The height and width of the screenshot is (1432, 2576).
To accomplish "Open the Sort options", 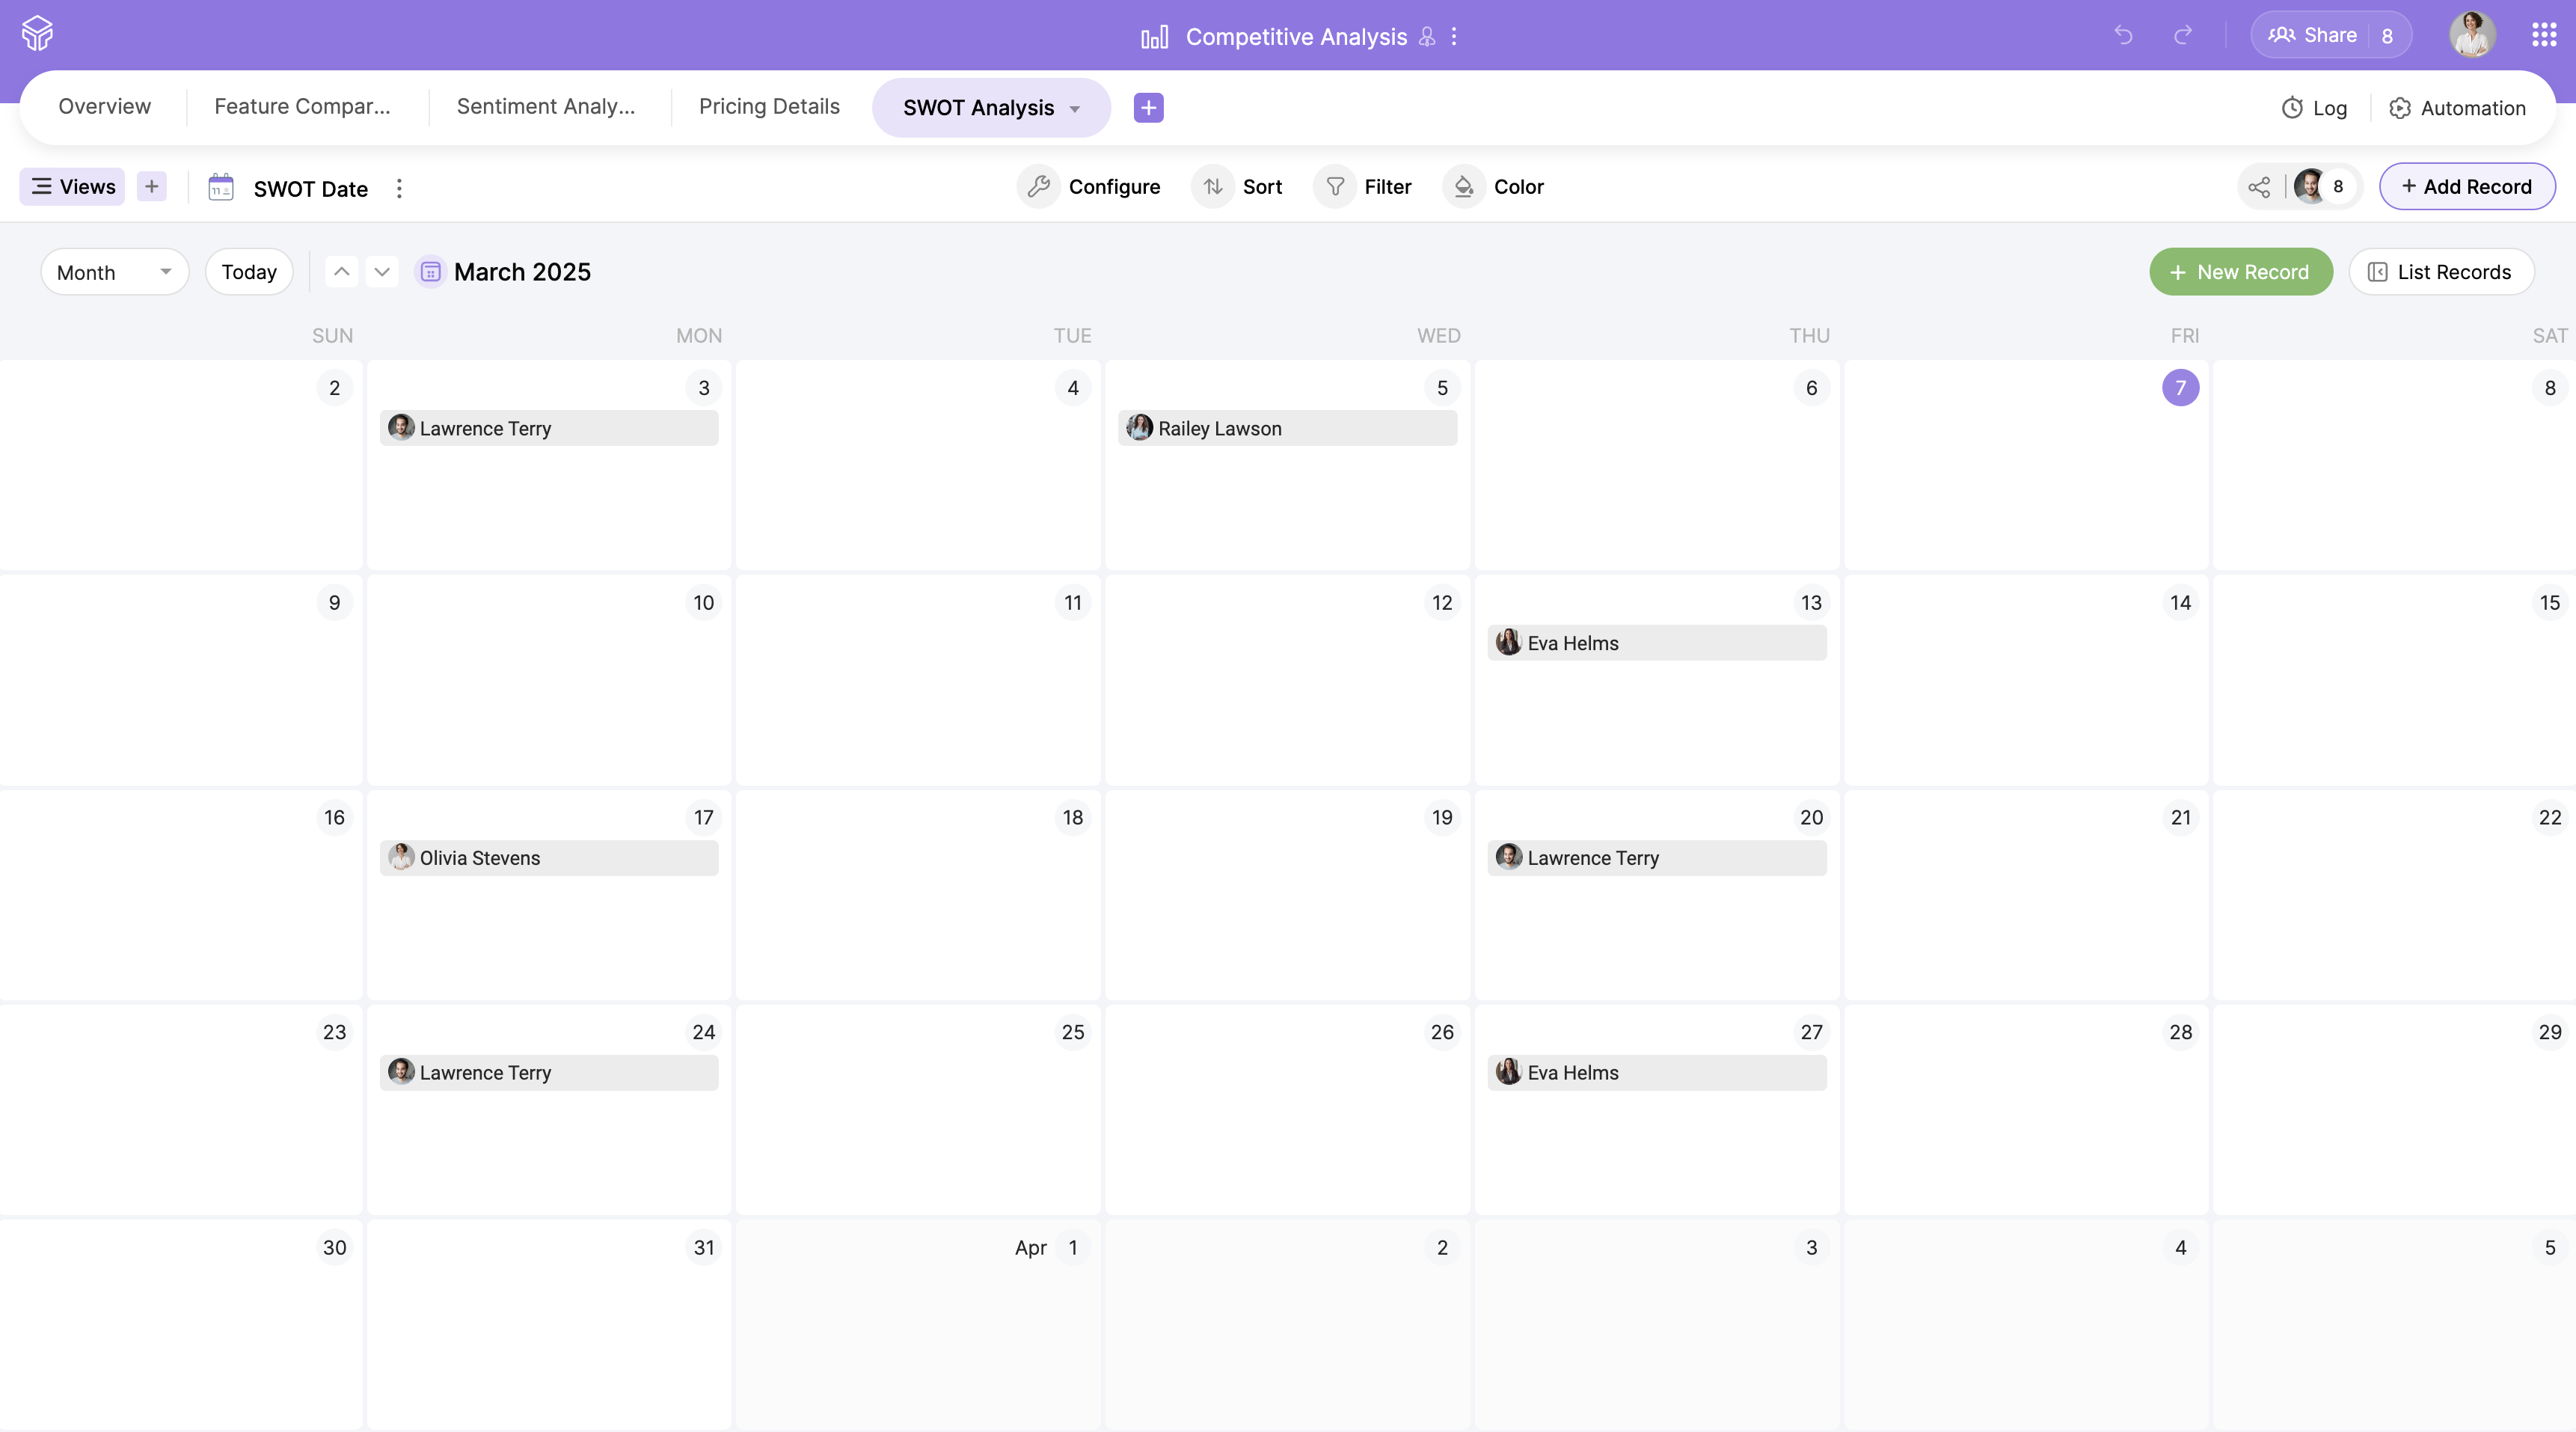I will tap(1238, 186).
